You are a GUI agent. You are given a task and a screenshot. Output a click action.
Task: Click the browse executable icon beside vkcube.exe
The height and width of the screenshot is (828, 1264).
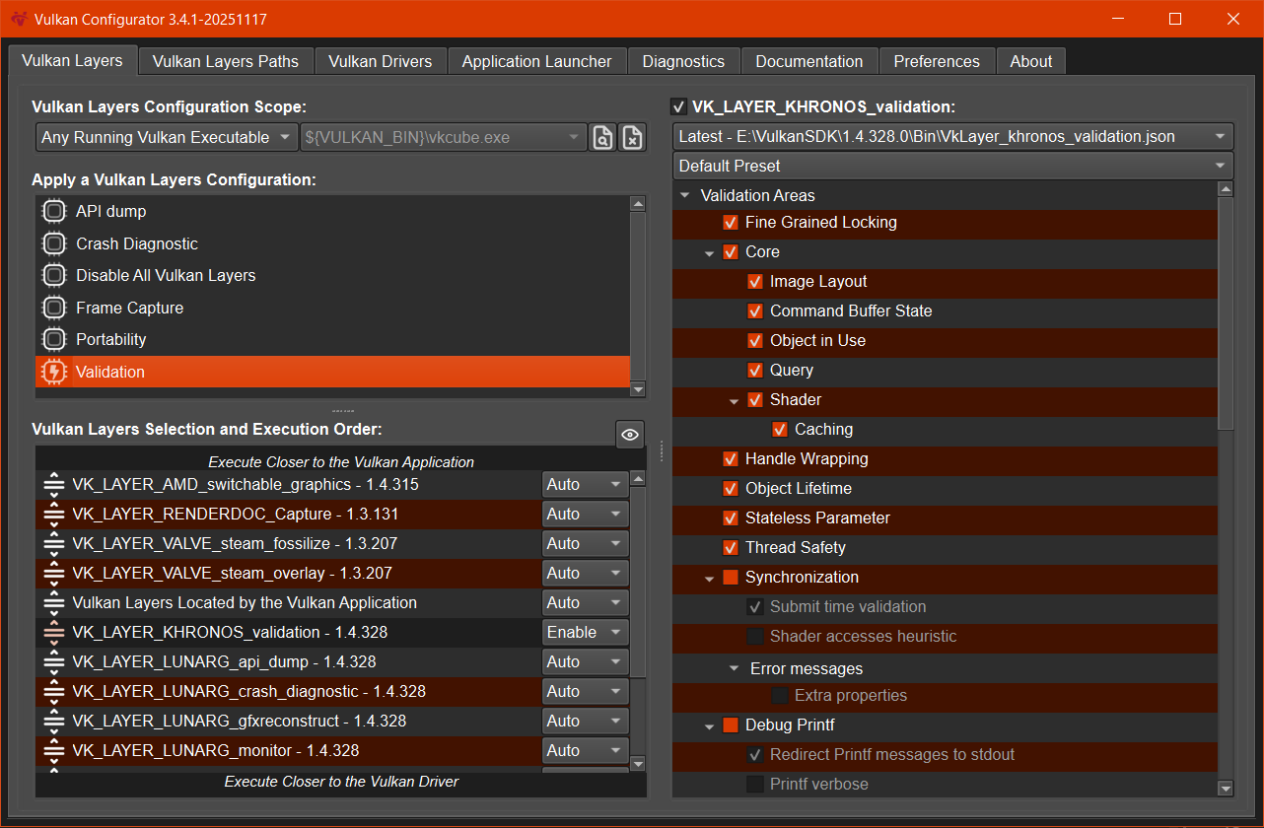tap(601, 137)
